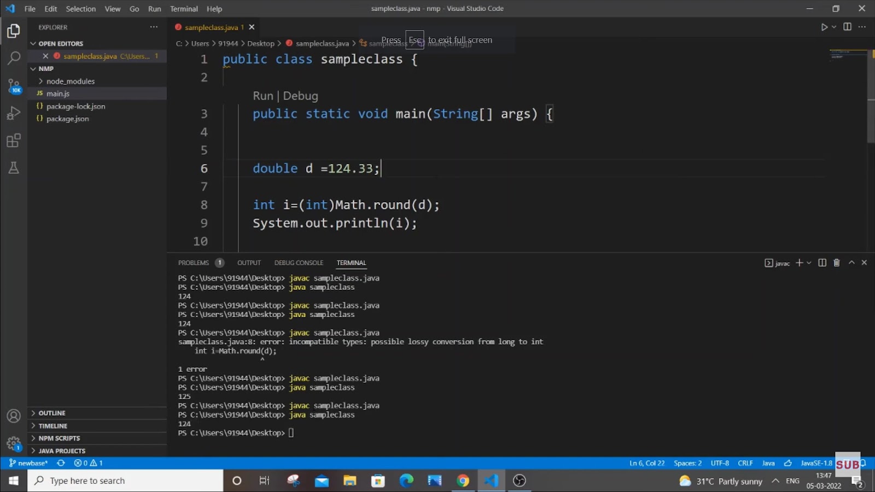Expand the Java Projects section
Screen dimensions: 875x492
pyautogui.click(x=97, y=450)
